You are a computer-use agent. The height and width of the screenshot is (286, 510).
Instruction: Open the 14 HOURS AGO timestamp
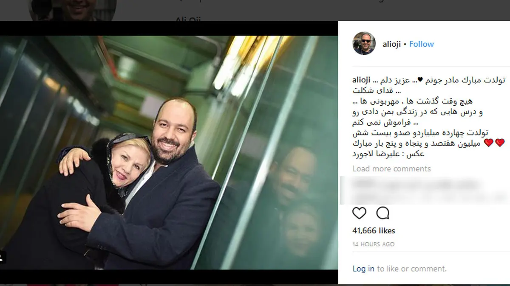pos(373,244)
